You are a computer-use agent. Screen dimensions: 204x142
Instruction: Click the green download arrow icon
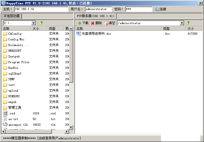80,23
